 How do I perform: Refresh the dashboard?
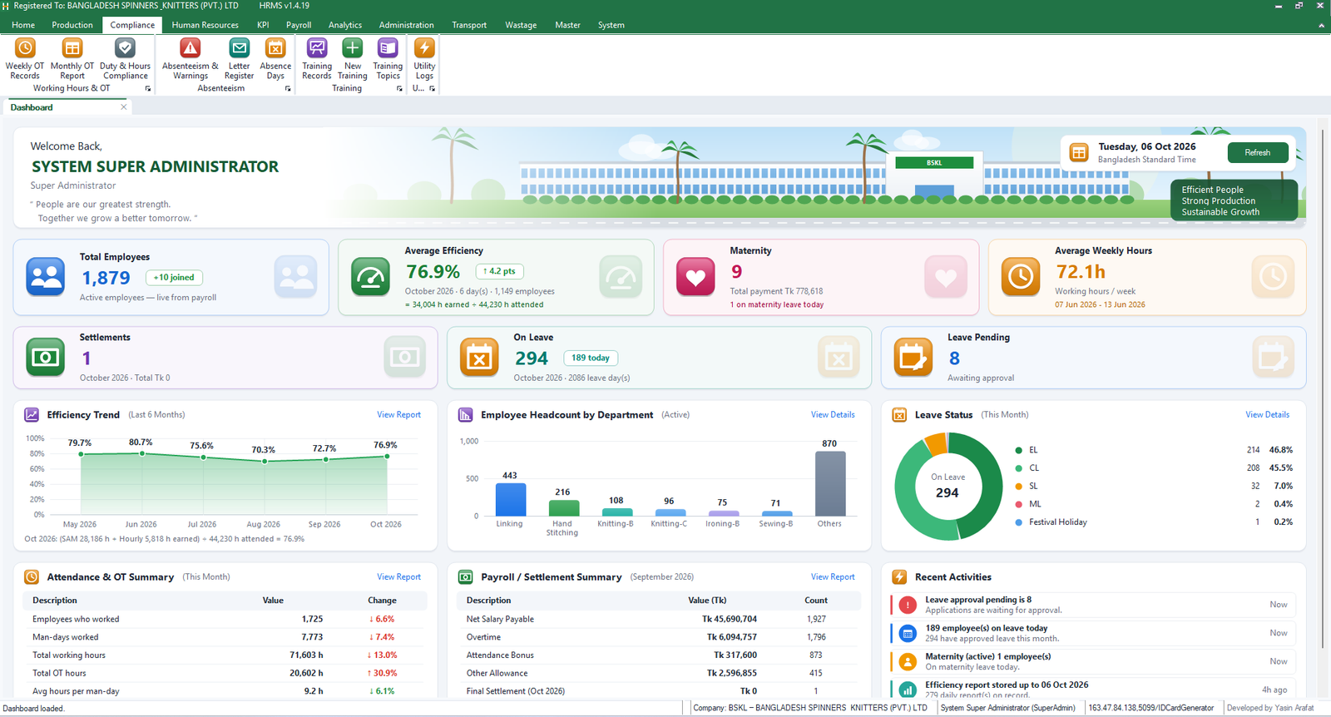[1257, 152]
